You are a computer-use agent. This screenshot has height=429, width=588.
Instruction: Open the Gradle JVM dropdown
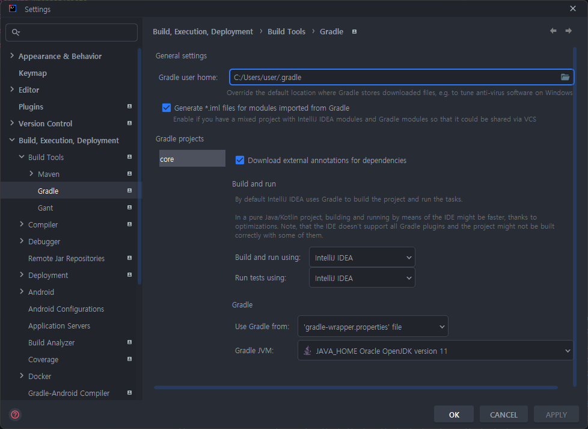click(435, 351)
